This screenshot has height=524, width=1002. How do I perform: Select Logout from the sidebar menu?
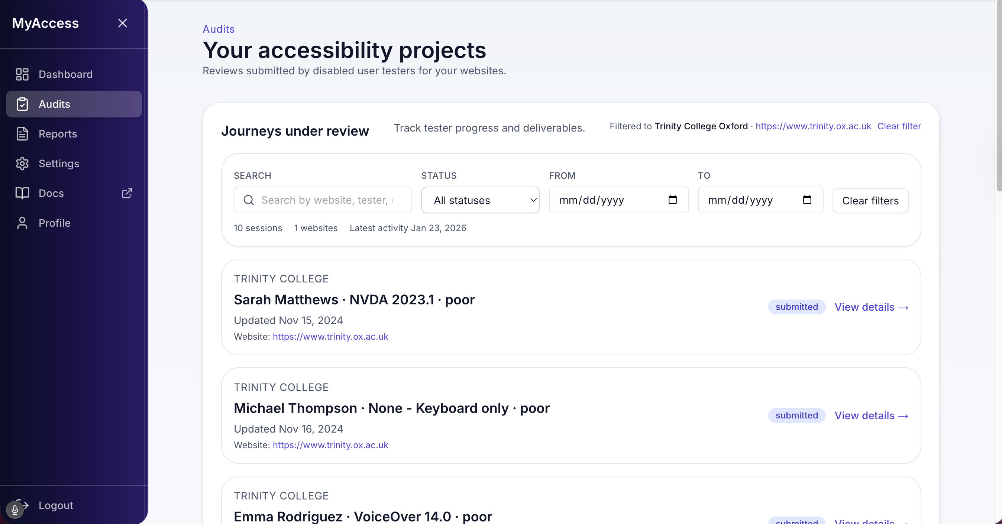56,506
